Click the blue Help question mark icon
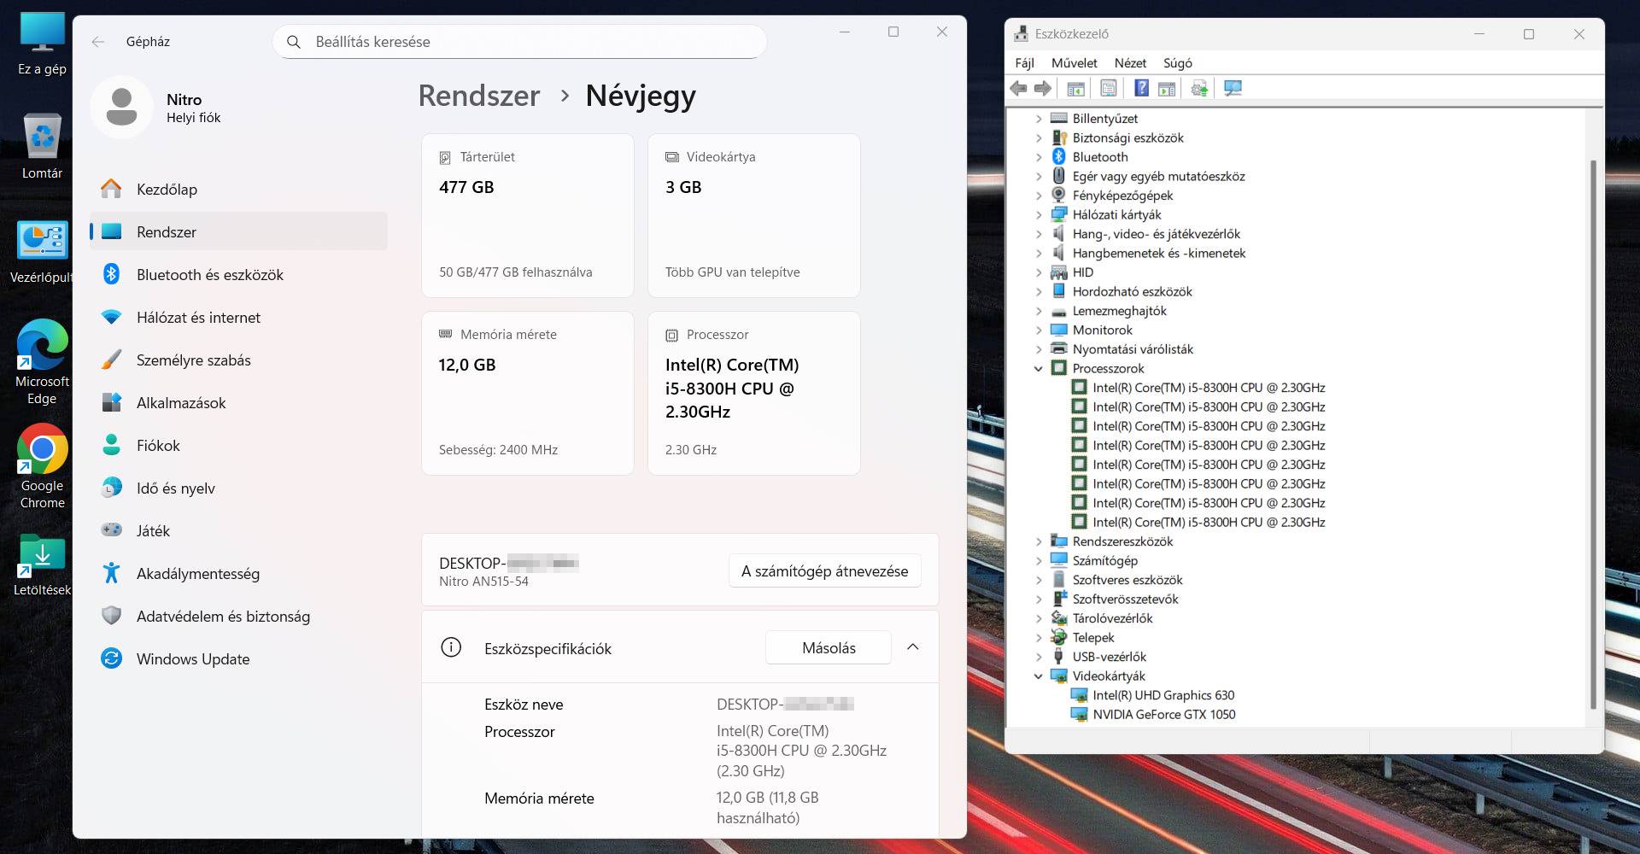The width and height of the screenshot is (1640, 854). point(1141,88)
